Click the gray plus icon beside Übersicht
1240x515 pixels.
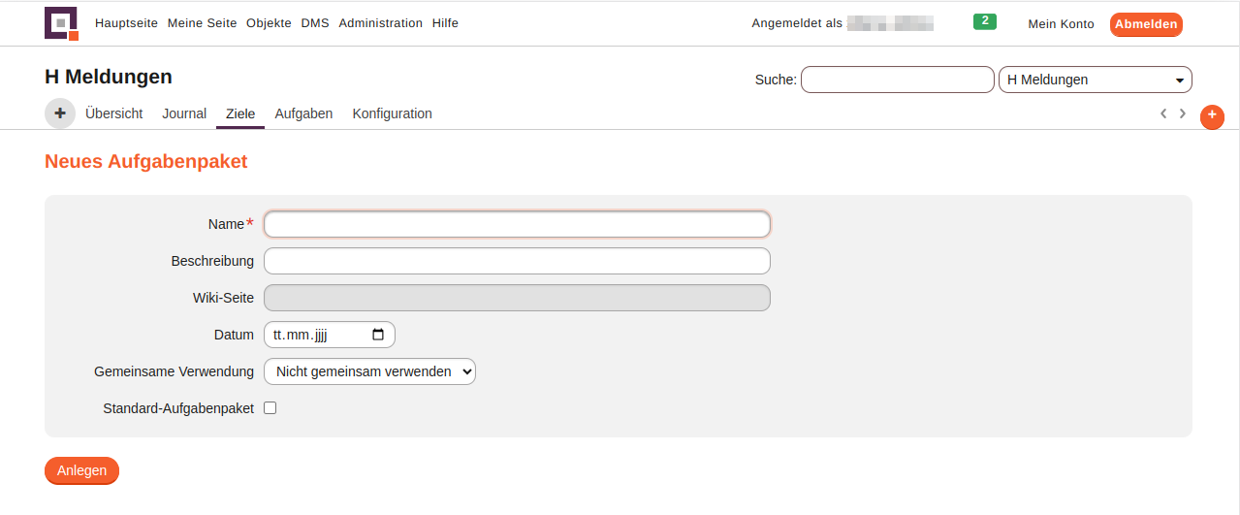click(60, 113)
